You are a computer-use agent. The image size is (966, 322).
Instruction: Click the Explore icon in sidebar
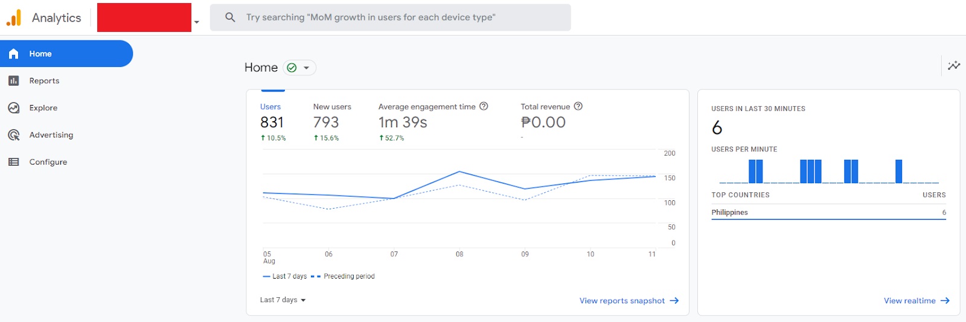(x=14, y=108)
